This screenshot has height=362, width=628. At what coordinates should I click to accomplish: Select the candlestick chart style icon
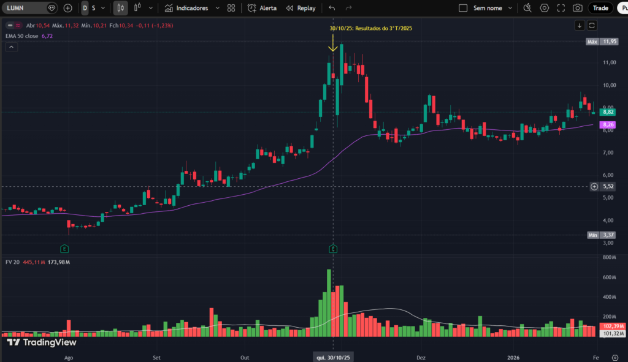point(120,8)
